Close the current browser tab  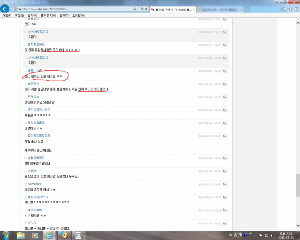pyautogui.click(x=194, y=9)
